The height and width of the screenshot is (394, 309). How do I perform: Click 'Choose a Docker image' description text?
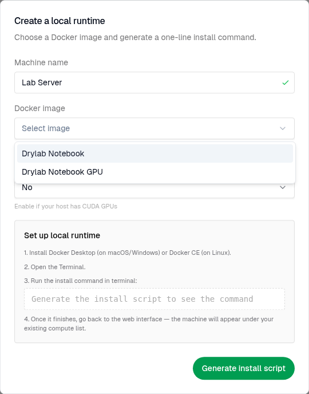(x=135, y=37)
